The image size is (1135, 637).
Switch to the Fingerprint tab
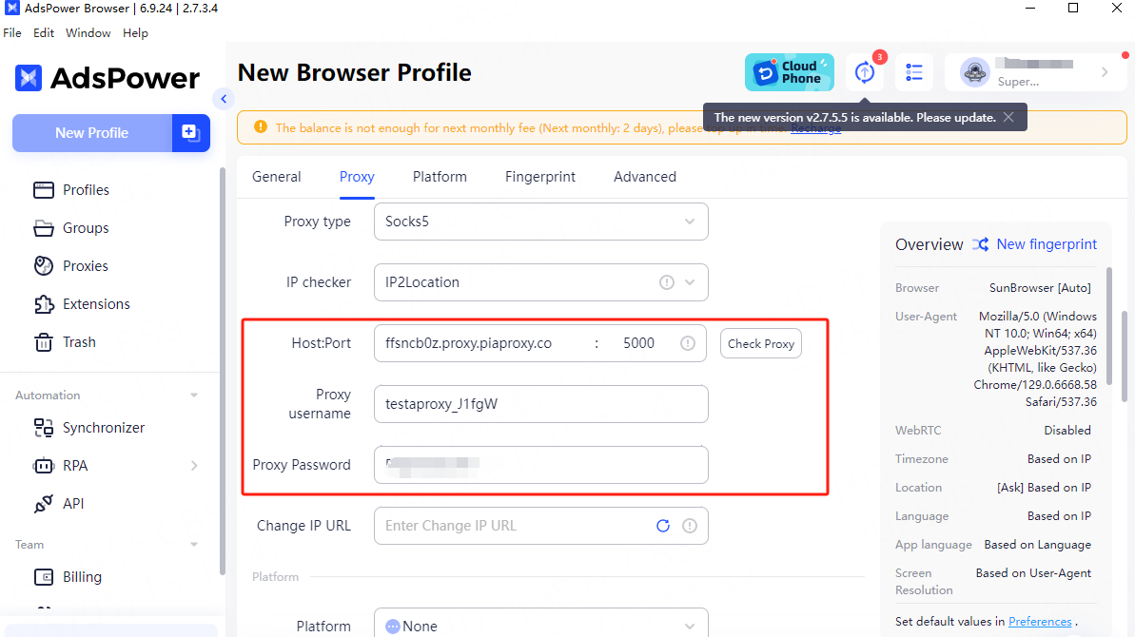(539, 177)
